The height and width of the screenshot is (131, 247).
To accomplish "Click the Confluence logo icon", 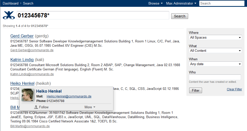I will 9,15.
